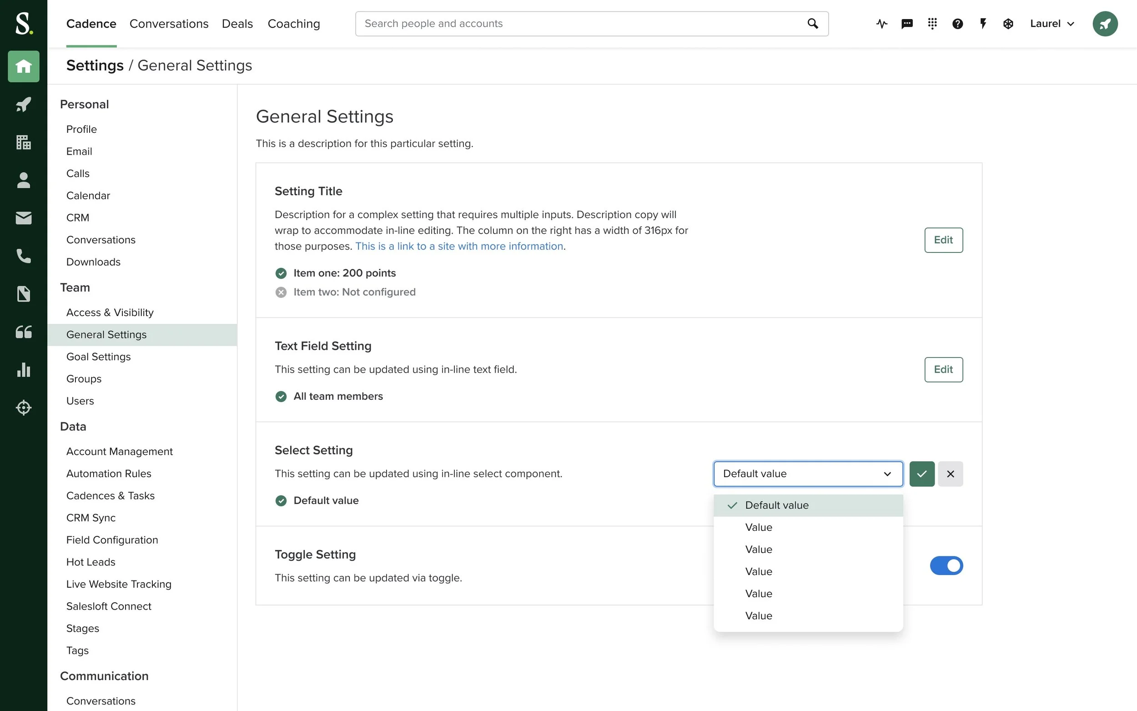This screenshot has height=711, width=1137.
Task: Click the search people and accounts field
Action: [x=583, y=24]
